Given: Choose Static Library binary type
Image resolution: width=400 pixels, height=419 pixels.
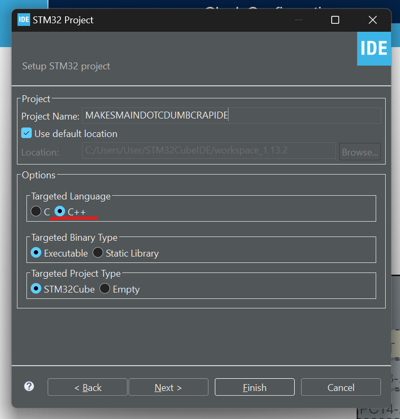Looking at the screenshot, I should (98, 252).
